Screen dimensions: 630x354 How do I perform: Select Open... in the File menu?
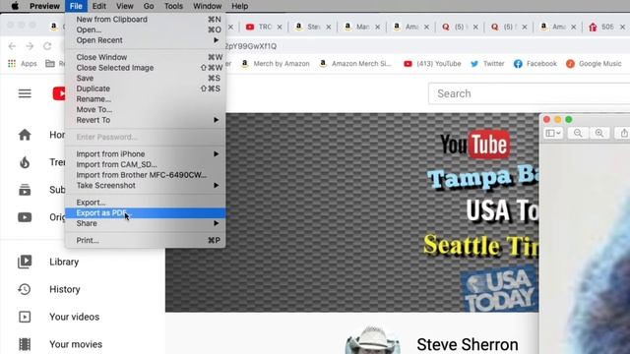[x=145, y=29]
